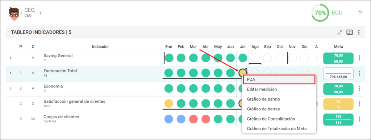Click Satisfacción general de clientes name
Viewport: 371px width, 140px height.
74,102
